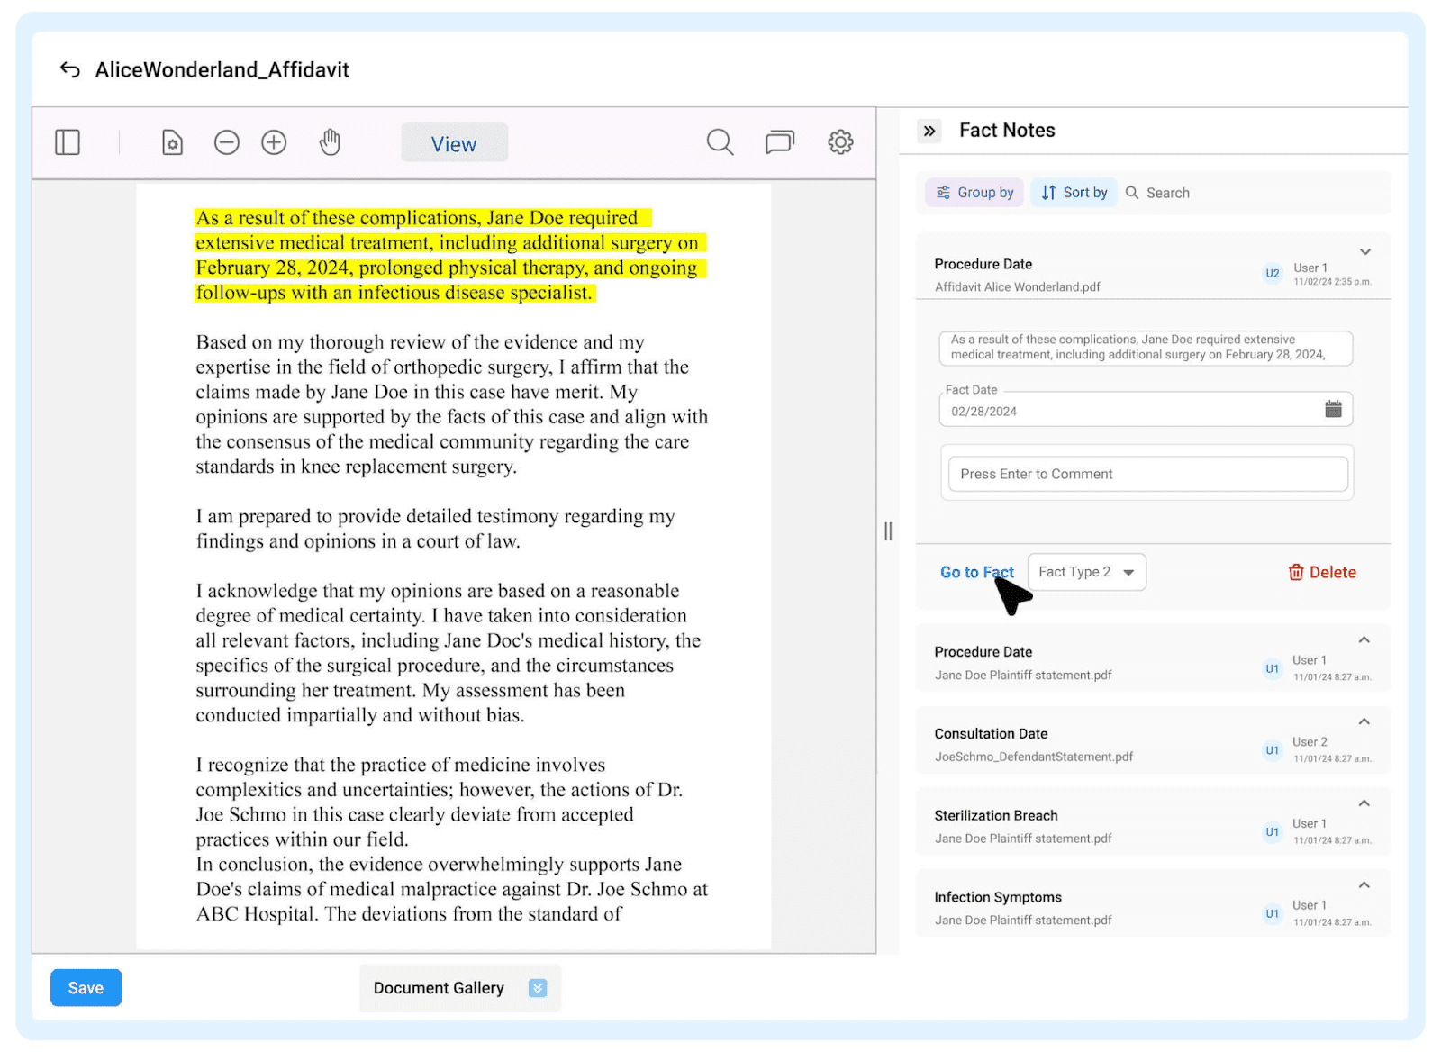The height and width of the screenshot is (1052, 1441).
Task: Click the Press Enter to Comment box
Action: tap(1147, 474)
